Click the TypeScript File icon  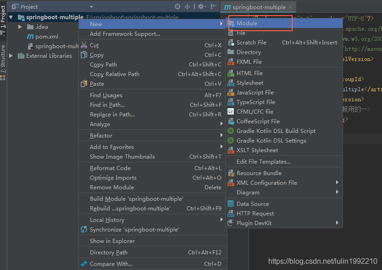231,102
